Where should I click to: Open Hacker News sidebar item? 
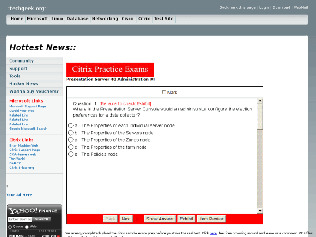34,84
